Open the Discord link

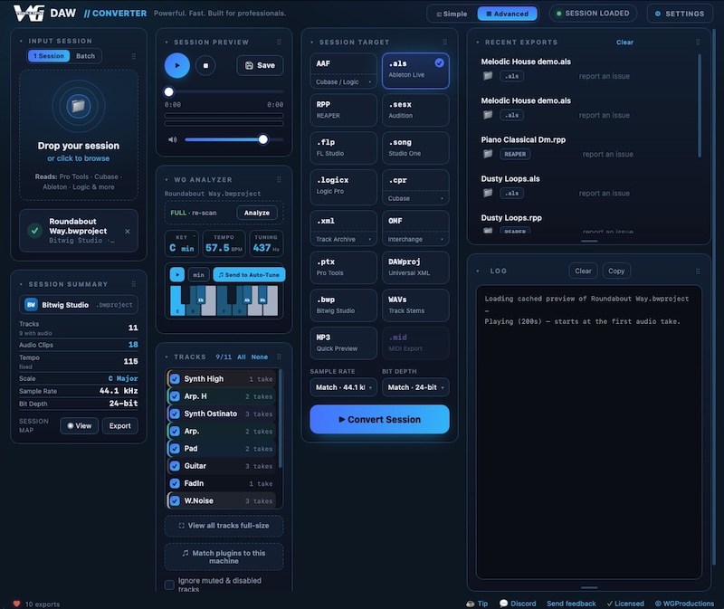pyautogui.click(x=518, y=604)
